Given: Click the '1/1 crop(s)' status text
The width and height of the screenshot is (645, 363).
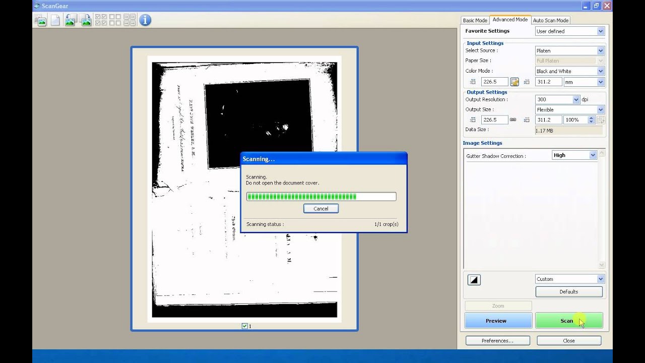Looking at the screenshot, I should point(386,224).
